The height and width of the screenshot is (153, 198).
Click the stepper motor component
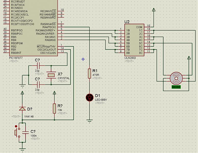[176, 78]
